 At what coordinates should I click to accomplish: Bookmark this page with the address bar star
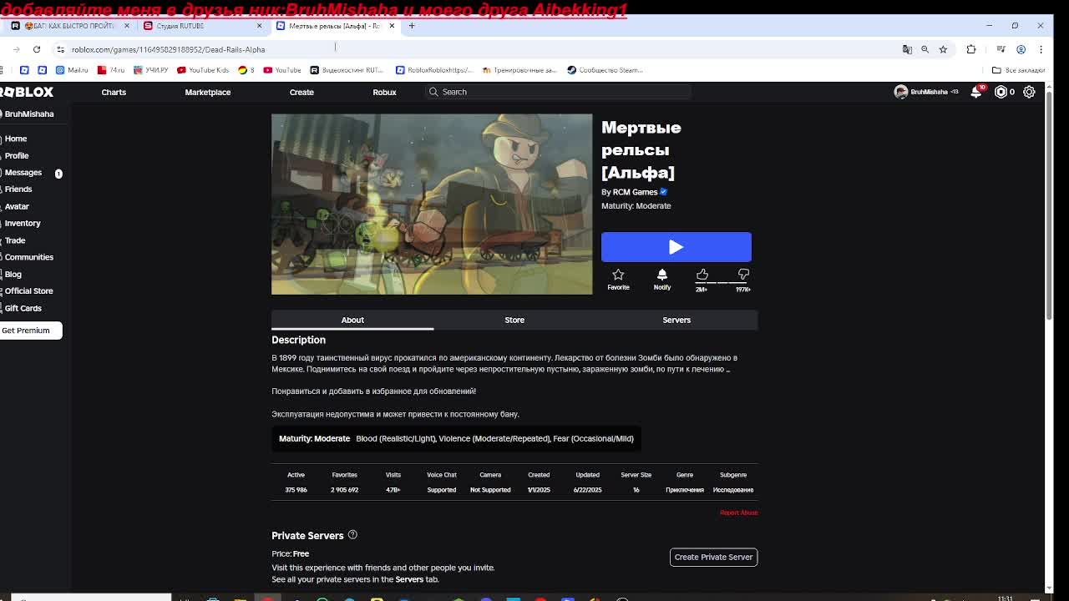943,49
